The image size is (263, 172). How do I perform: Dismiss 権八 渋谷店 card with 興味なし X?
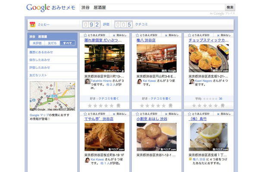[x=172, y=35]
